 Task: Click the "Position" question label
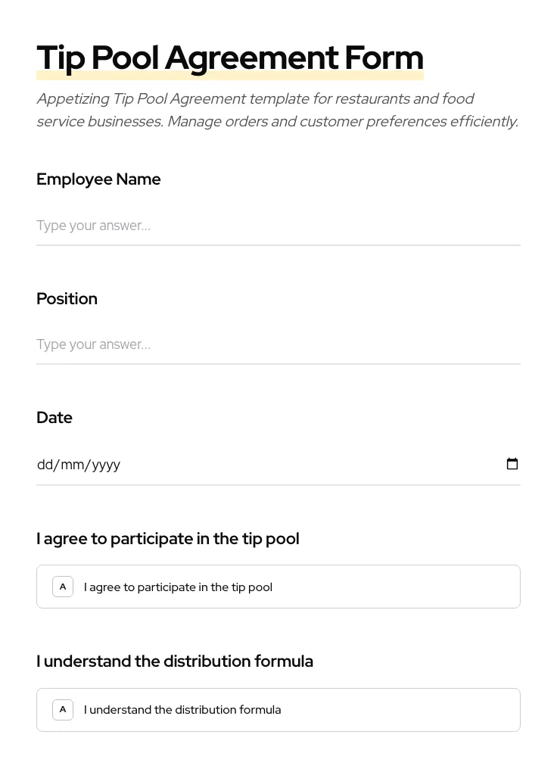[67, 298]
